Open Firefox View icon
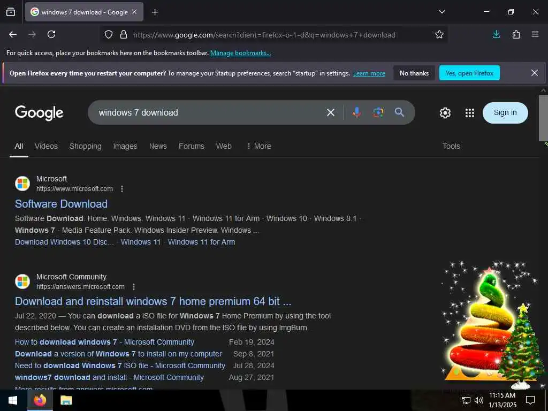Screen dimensions: 548x411 [11, 12]
